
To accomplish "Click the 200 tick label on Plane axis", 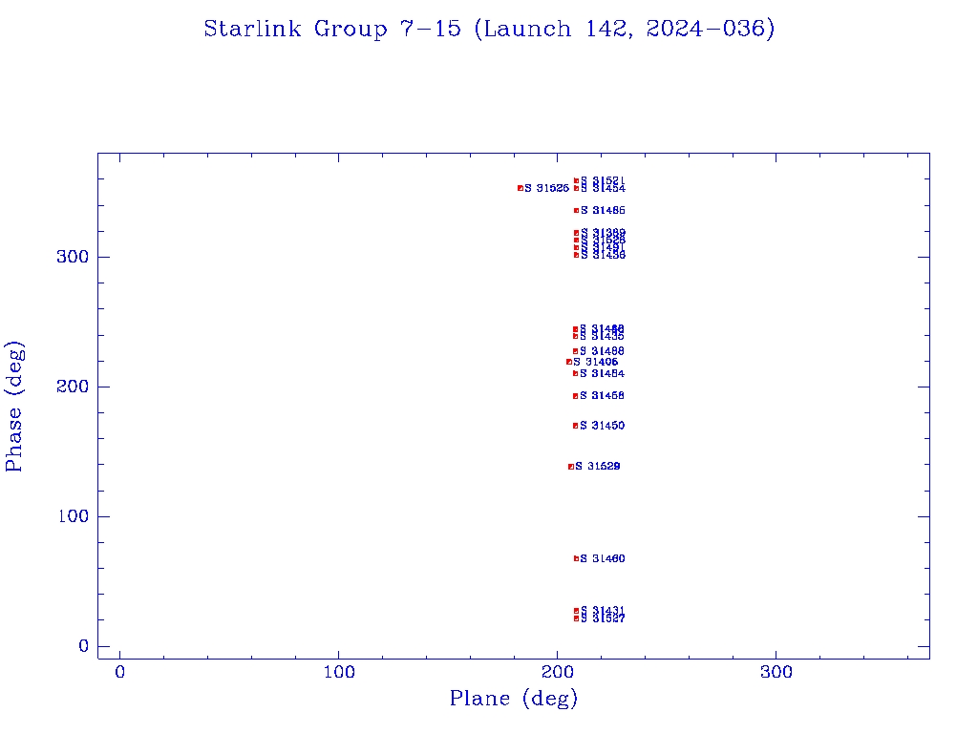I will point(558,673).
